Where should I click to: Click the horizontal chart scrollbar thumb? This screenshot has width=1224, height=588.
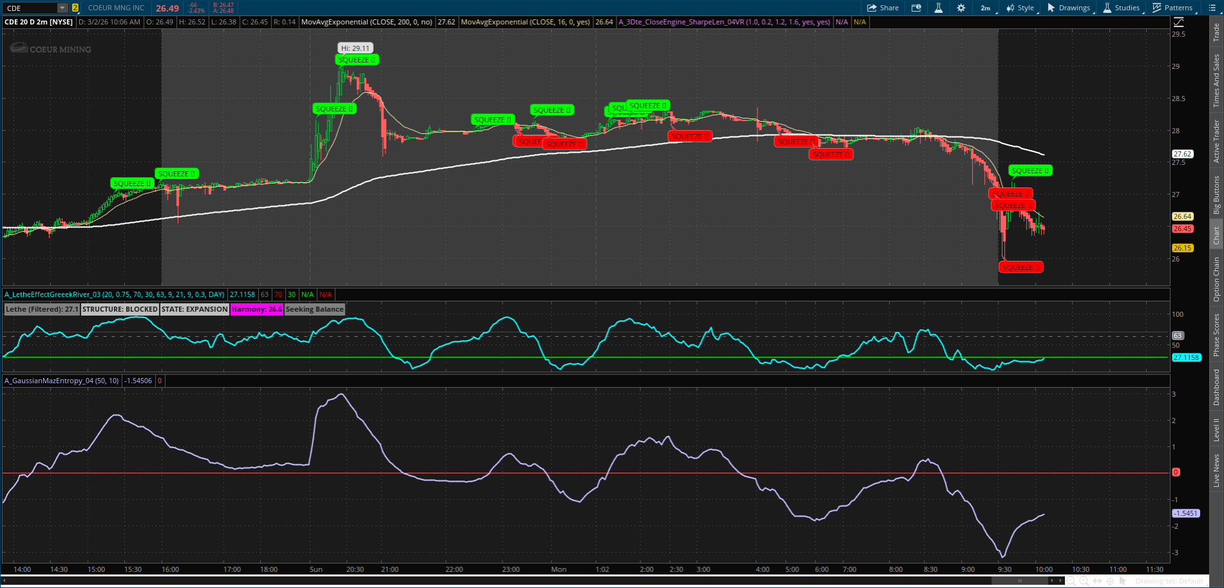pos(1019,581)
